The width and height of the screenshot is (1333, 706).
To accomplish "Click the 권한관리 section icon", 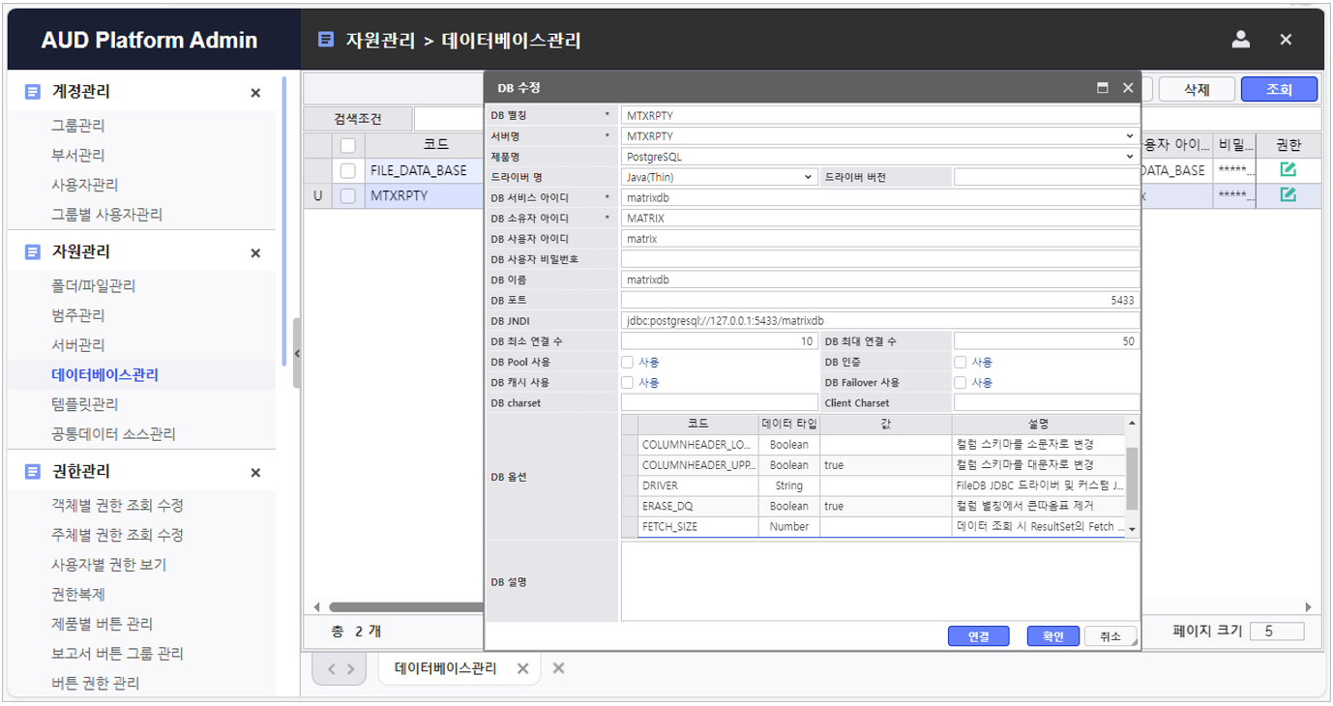I will [x=33, y=472].
